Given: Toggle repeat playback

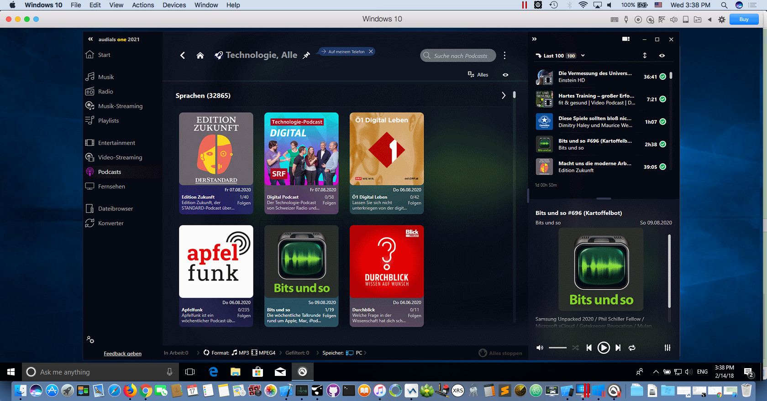Looking at the screenshot, I should [x=632, y=348].
